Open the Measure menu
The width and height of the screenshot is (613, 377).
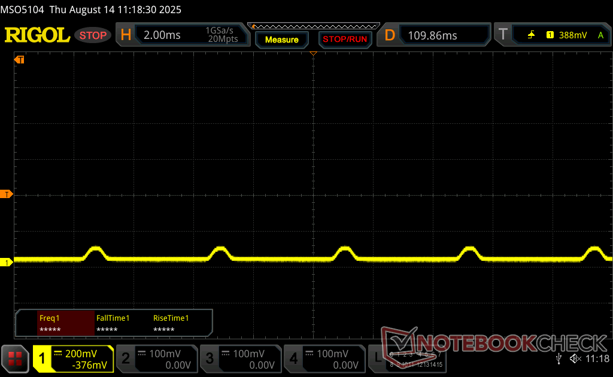pos(281,39)
